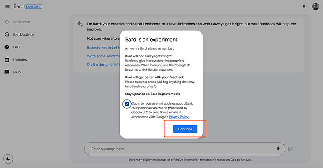Open the FAQ page

tap(17, 47)
